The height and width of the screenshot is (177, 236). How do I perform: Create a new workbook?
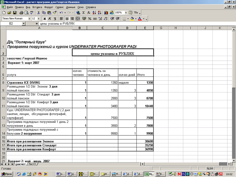click(4, 13)
